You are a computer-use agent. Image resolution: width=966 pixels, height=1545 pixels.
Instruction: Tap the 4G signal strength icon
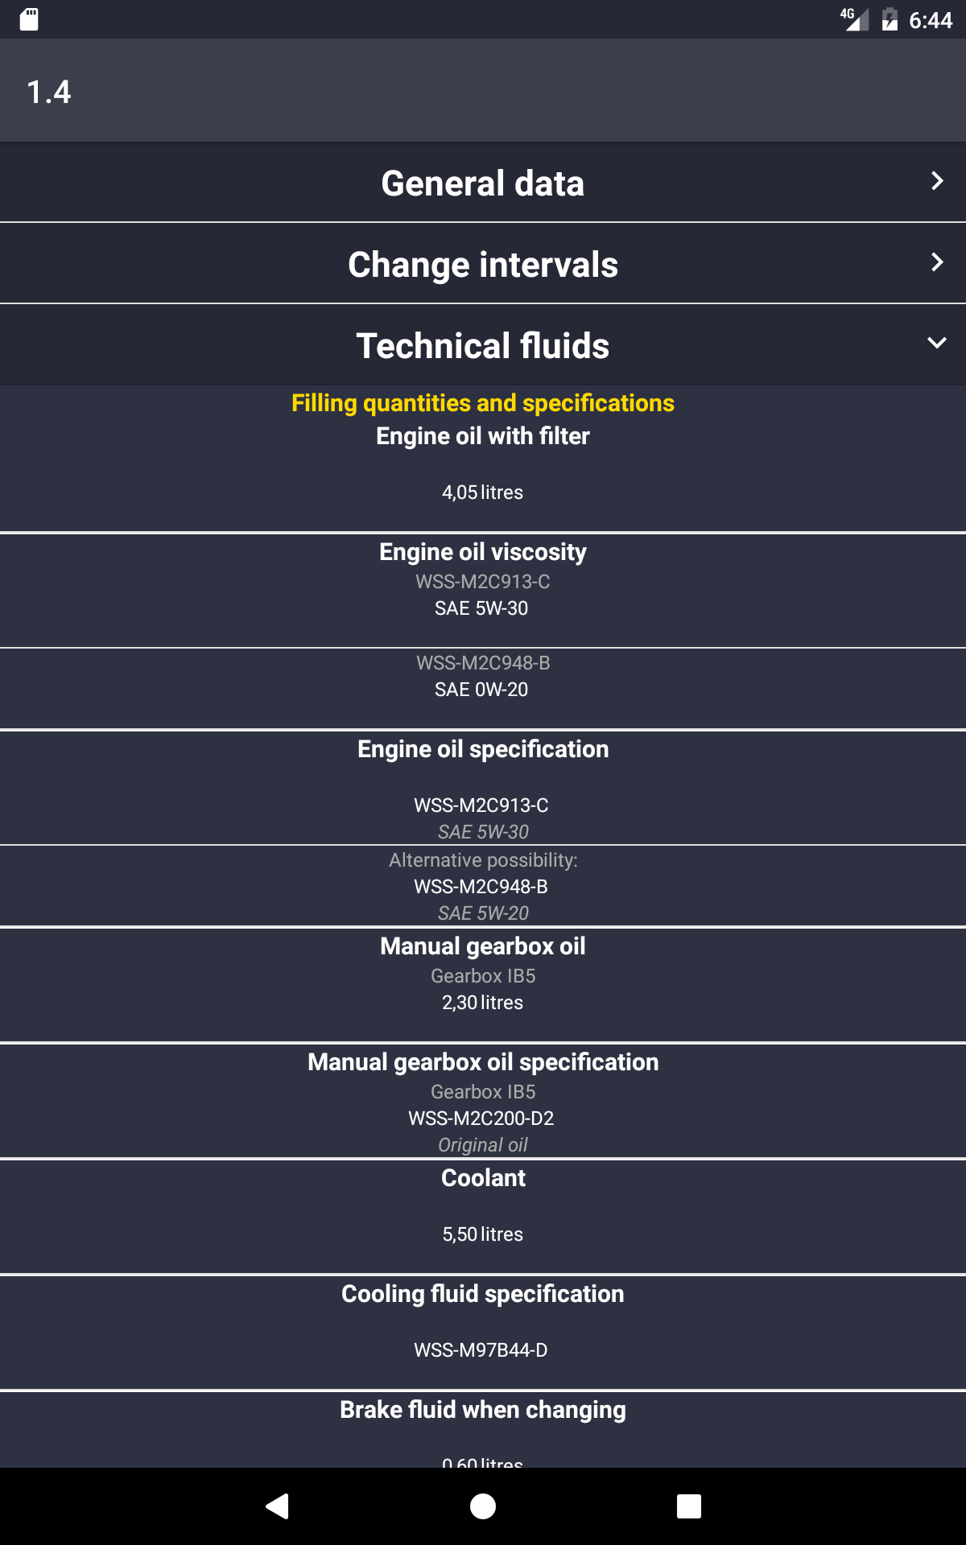(855, 19)
